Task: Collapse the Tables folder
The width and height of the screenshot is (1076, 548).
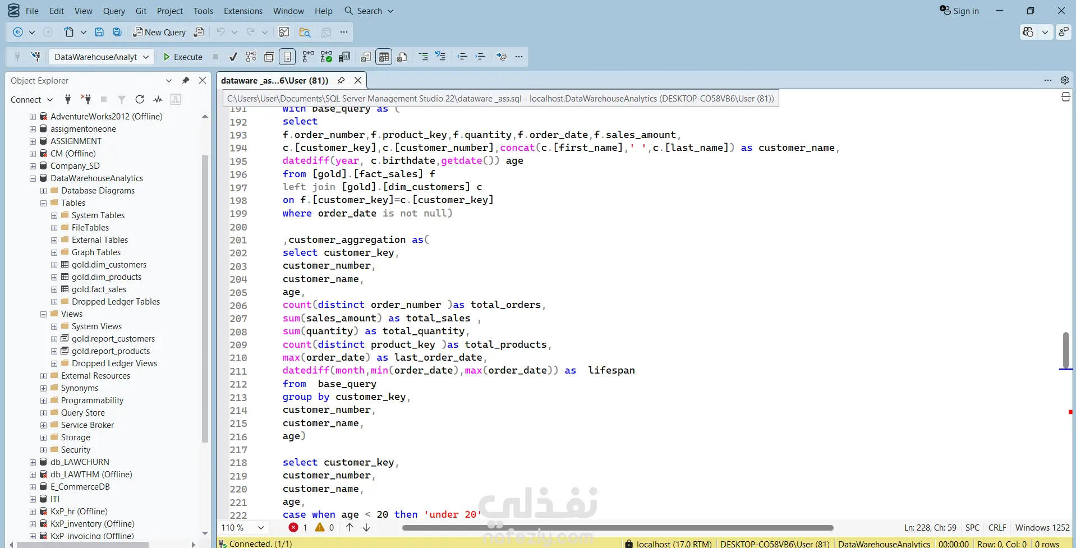Action: point(43,203)
